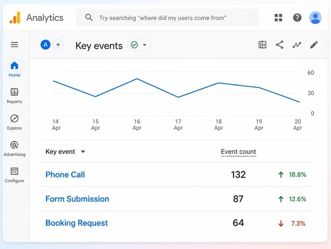Click the 12.6% increase value
The height and width of the screenshot is (249, 331).
[x=297, y=199]
